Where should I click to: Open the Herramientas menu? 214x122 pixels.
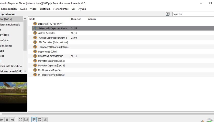(61, 9)
